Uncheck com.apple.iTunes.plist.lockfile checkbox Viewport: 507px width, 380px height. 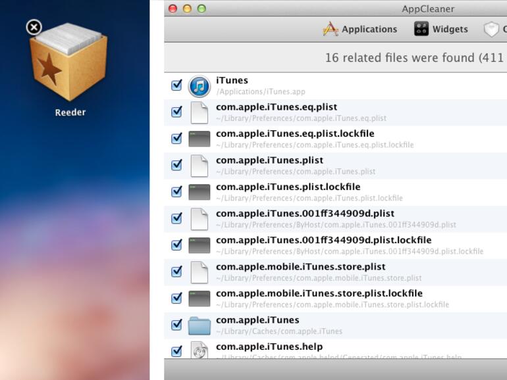[x=176, y=192]
